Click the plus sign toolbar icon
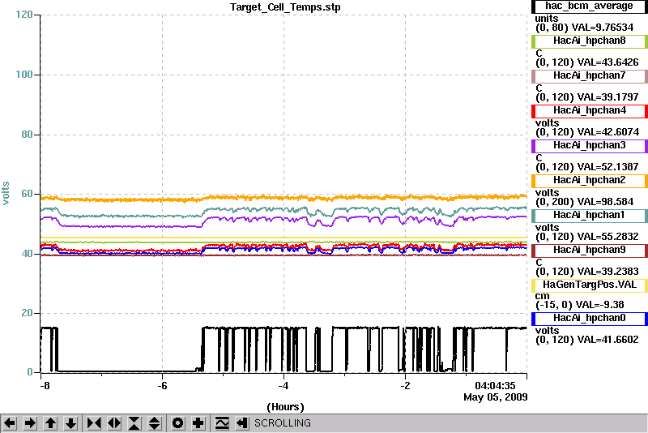This screenshot has height=433, width=648. coord(198,423)
